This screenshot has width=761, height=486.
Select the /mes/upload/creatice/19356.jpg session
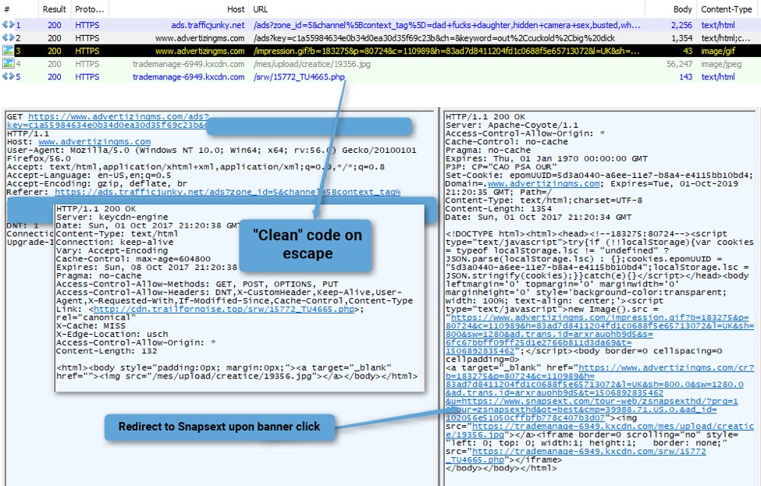tap(311, 63)
